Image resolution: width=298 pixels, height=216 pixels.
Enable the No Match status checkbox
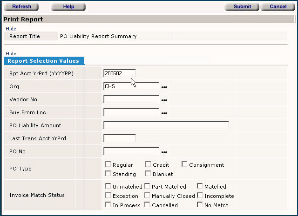(x=200, y=205)
